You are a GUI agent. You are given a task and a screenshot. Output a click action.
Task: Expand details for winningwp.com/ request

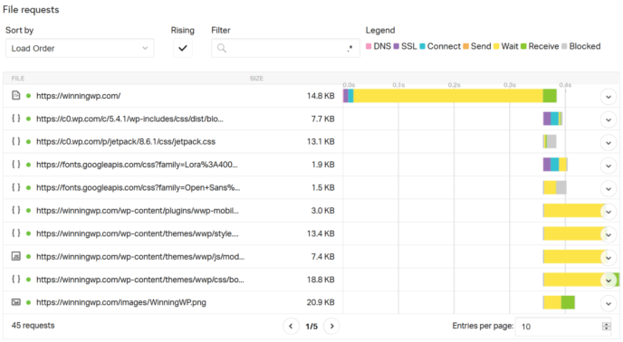[x=609, y=97]
